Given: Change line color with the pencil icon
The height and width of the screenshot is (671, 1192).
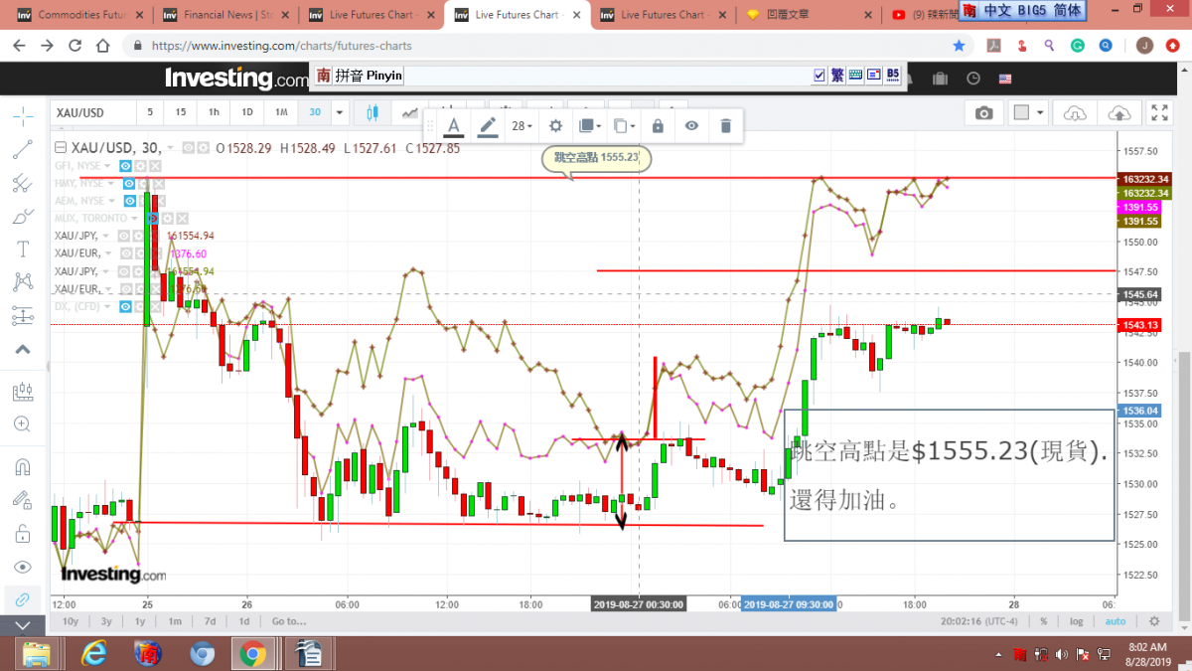Looking at the screenshot, I should 488,125.
